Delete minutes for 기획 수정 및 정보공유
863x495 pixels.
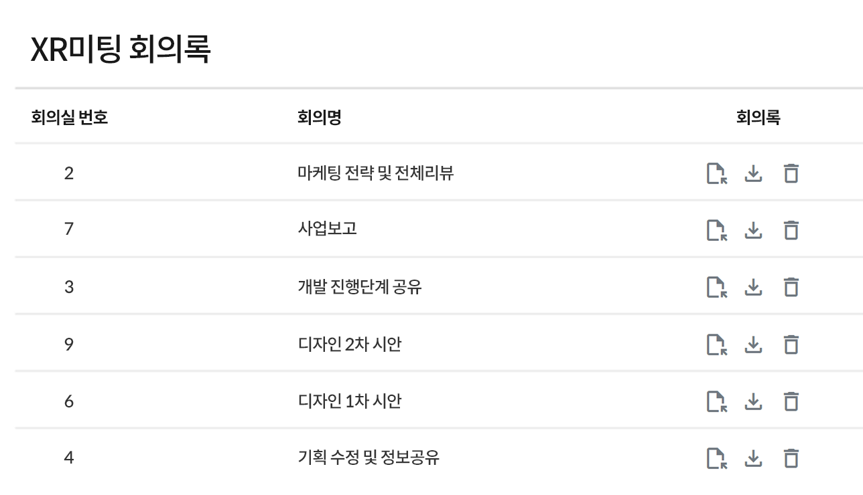coord(791,458)
